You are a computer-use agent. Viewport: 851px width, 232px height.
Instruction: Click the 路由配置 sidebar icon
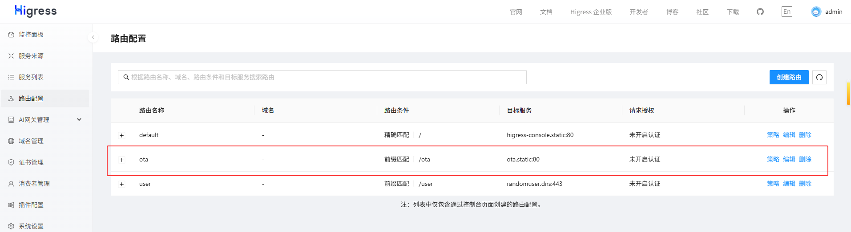tap(11, 98)
